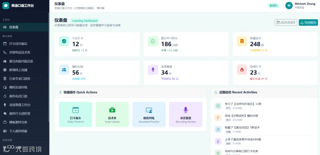Click the 248 条 favorites value
Image resolution: width=320 pixels, height=155 pixels.
[x=257, y=44]
